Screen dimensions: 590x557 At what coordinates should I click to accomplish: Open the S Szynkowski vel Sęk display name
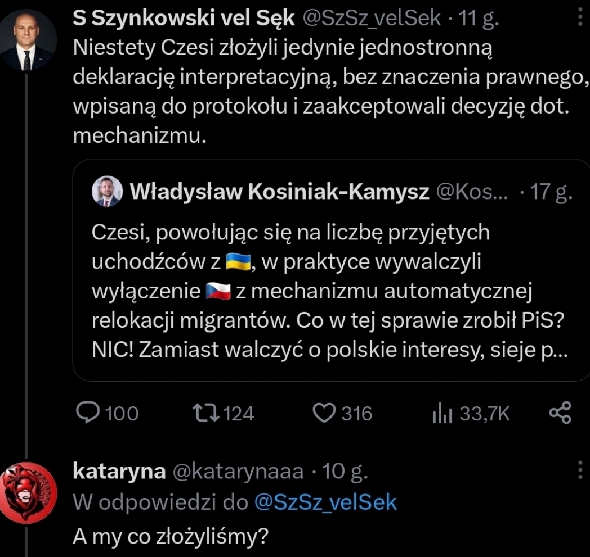coord(184,19)
